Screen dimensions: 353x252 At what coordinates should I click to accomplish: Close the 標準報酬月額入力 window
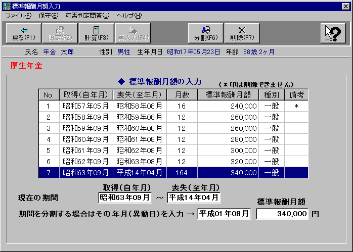pyautogui.click(x=345, y=6)
